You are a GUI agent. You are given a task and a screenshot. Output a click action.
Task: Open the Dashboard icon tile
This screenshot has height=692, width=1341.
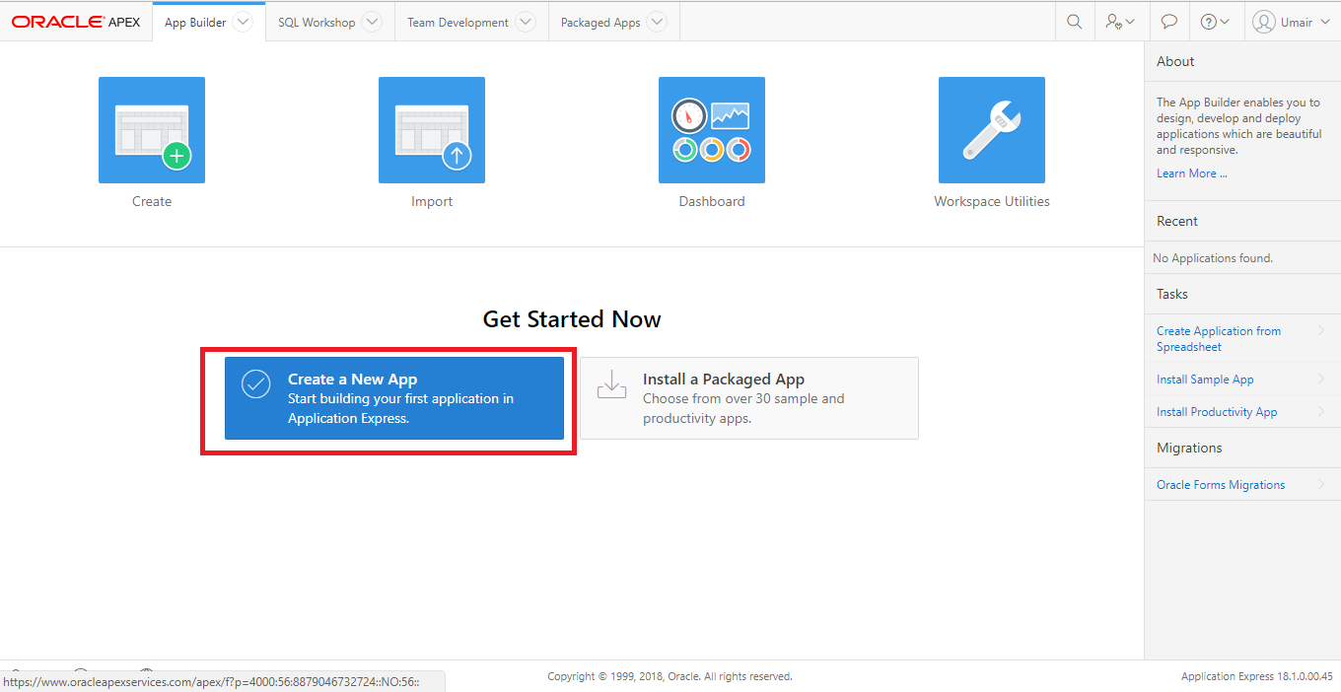coord(712,130)
